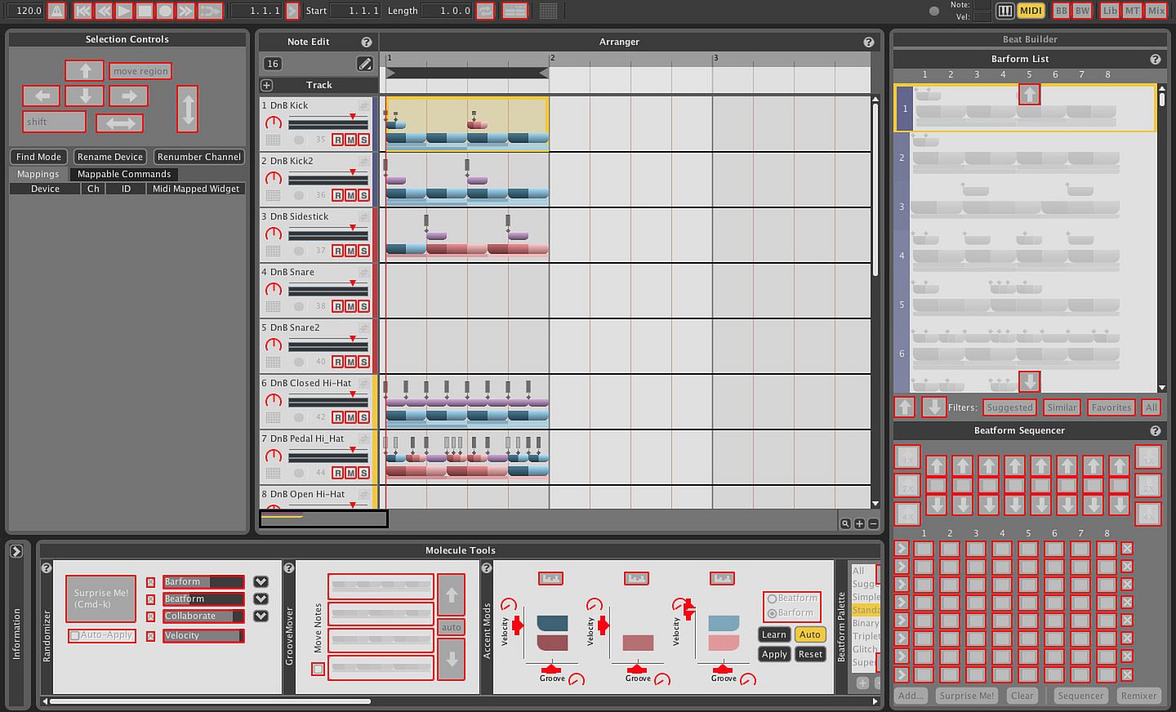Switch to the Mappable Commands tab
Image resolution: width=1176 pixels, height=712 pixels.
click(x=124, y=174)
